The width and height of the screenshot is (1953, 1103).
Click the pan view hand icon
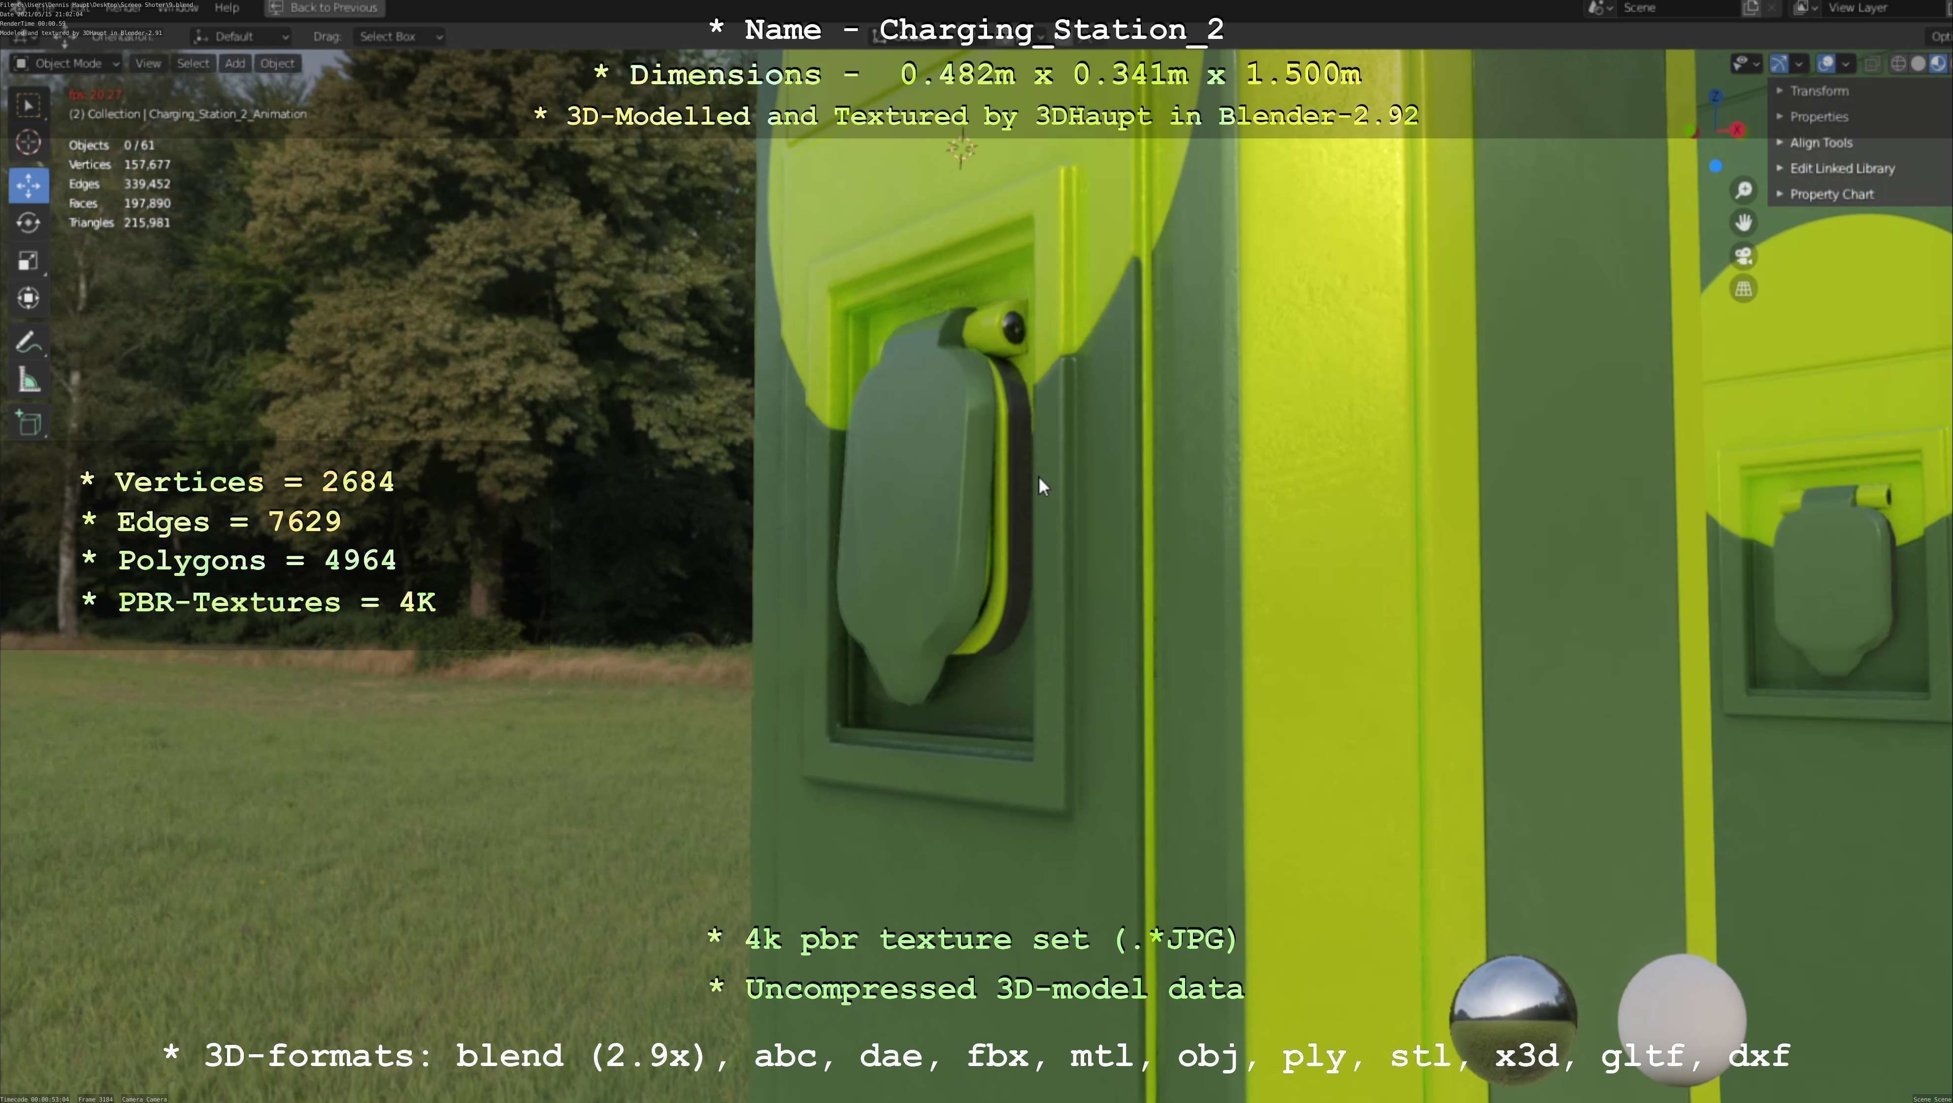[x=1744, y=223]
